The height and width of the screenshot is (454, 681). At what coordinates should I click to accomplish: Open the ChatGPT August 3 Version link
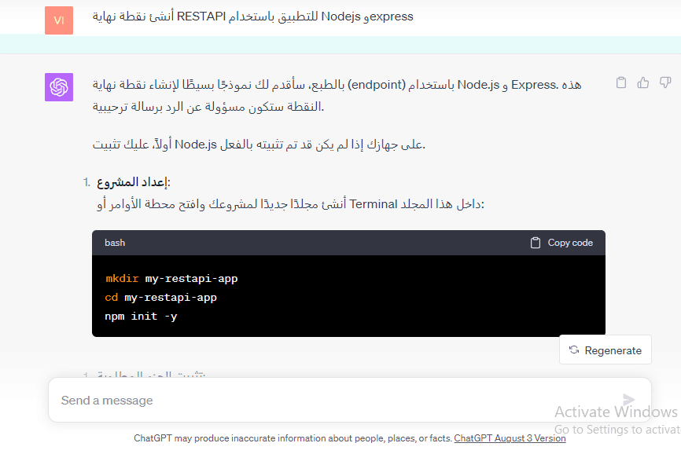pyautogui.click(x=510, y=438)
